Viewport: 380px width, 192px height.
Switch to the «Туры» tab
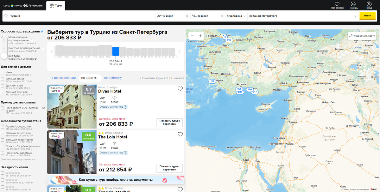[x=56, y=5]
